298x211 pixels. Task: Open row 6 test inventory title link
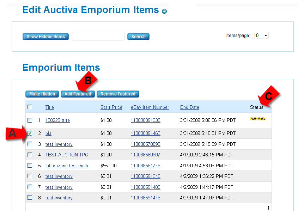coord(59,176)
